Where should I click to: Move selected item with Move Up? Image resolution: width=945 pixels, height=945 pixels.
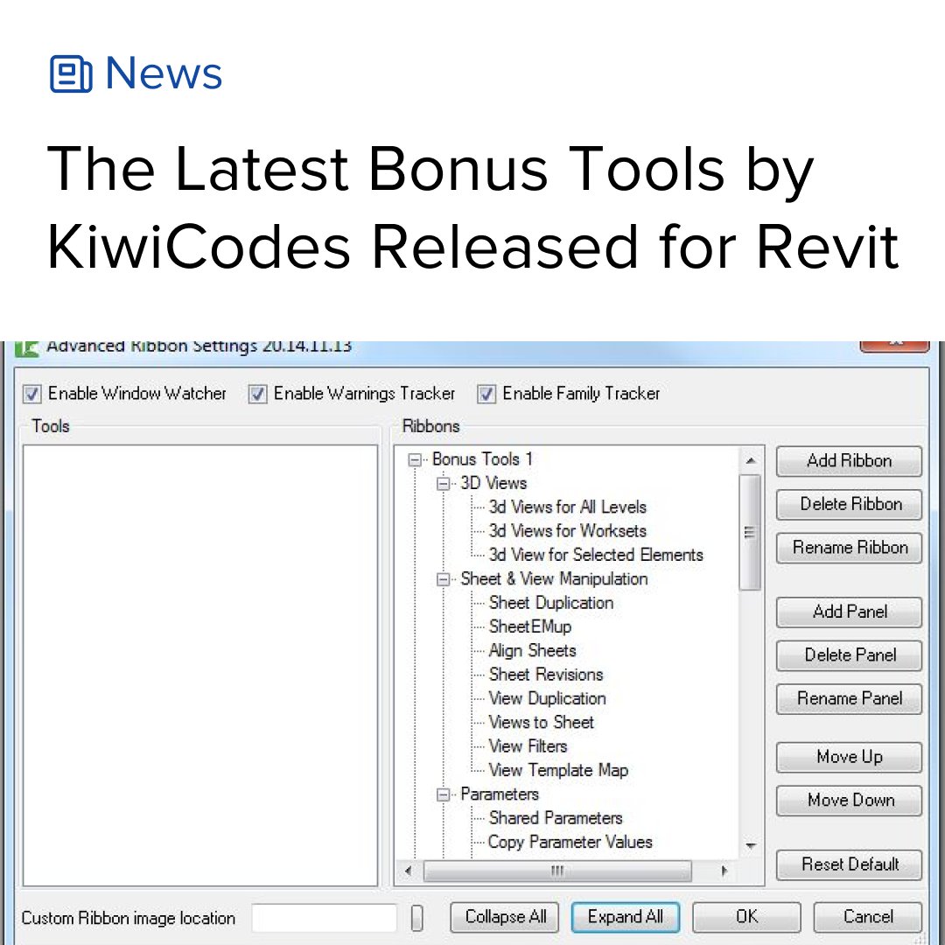click(849, 758)
